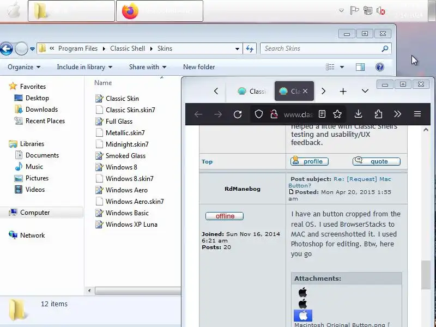Viewport: 436px width, 327px height.
Task: Go back in Explorer window
Action: click(x=6, y=49)
